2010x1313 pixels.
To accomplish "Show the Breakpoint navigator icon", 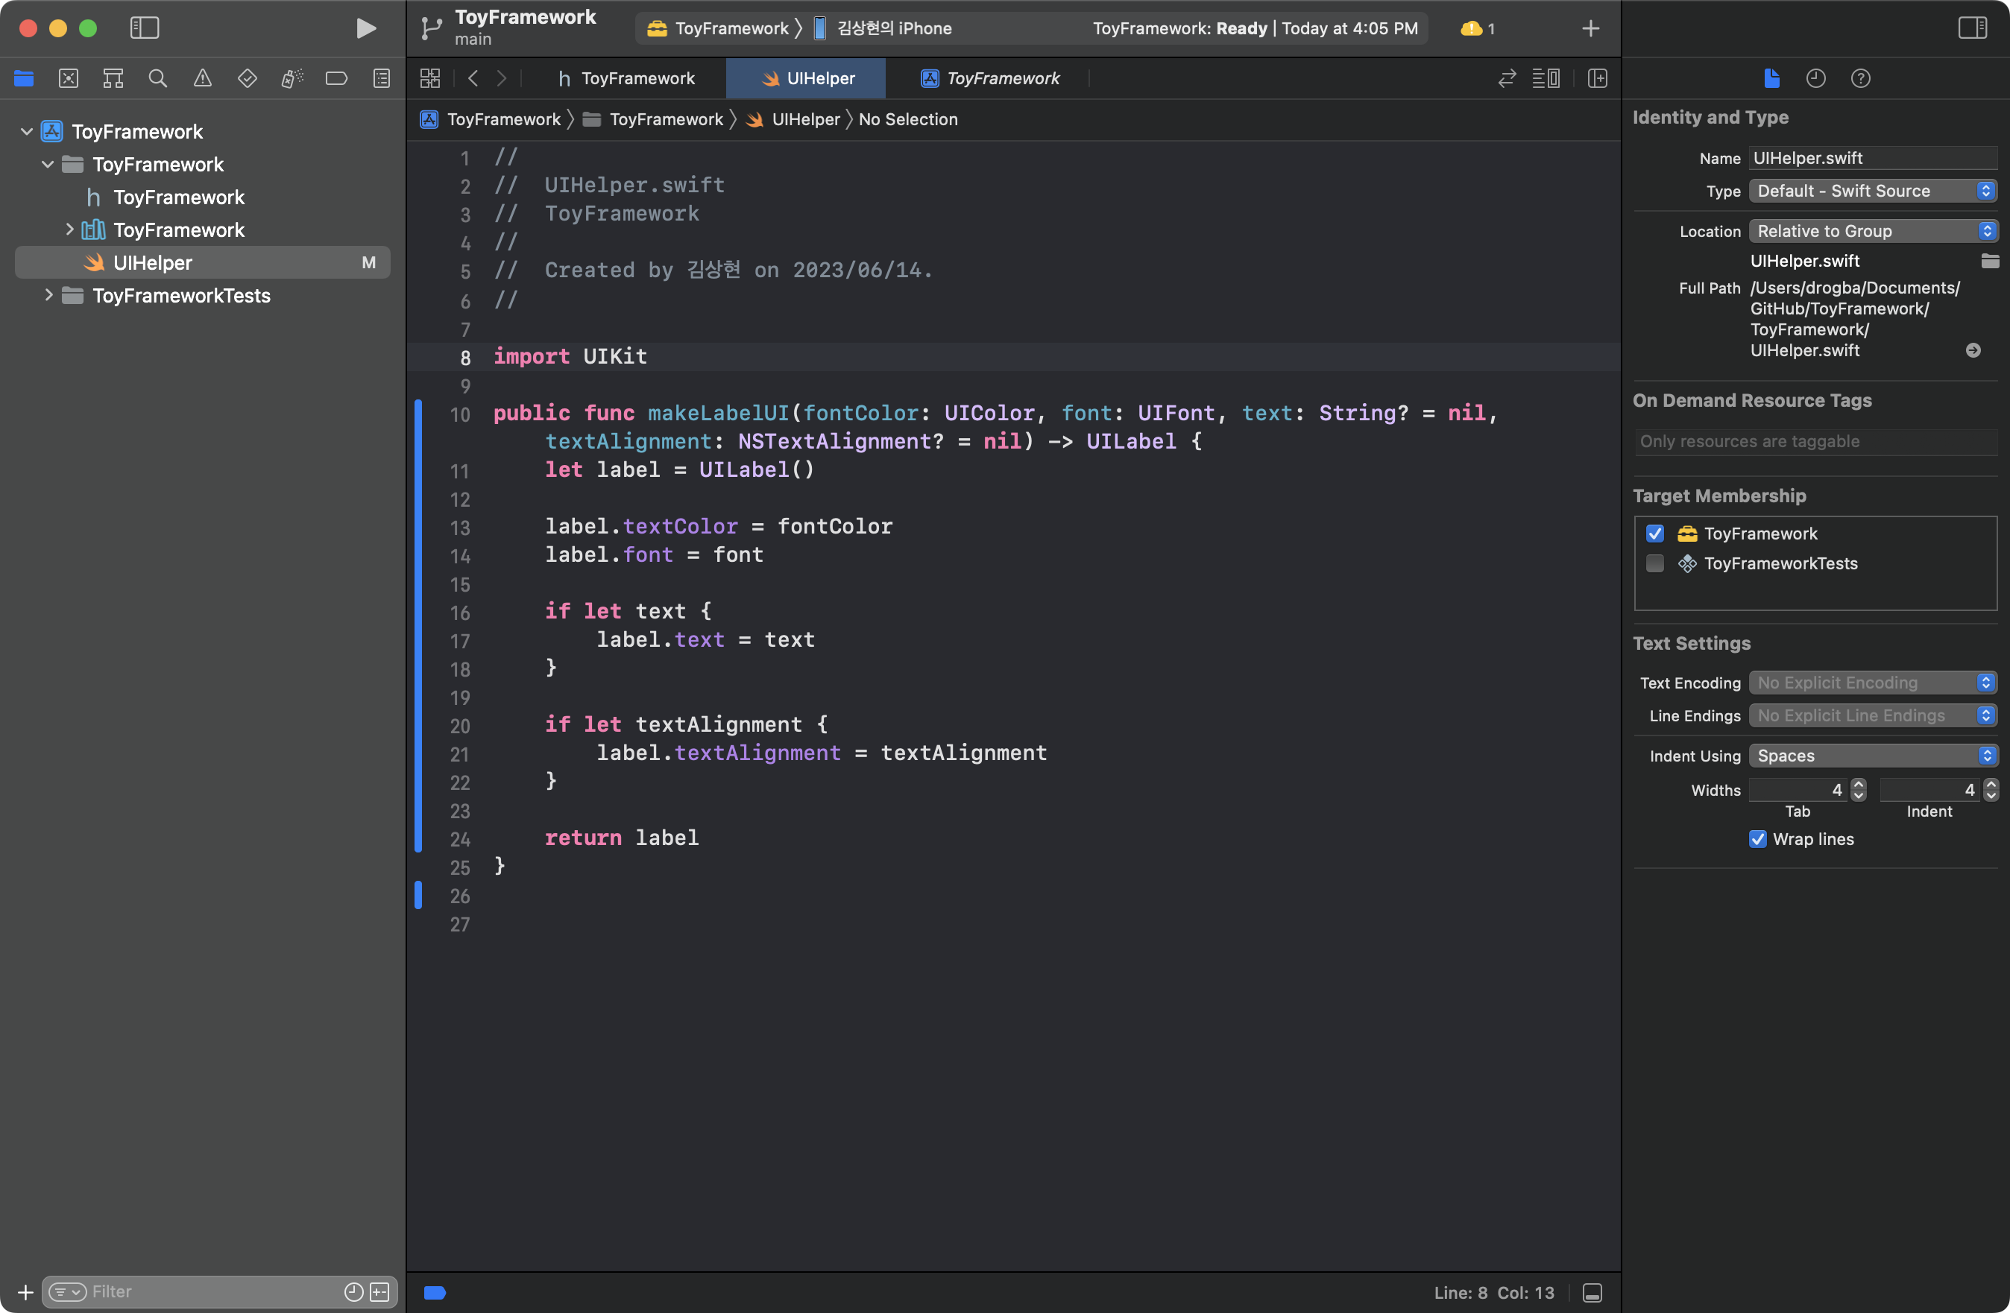I will (x=336, y=78).
